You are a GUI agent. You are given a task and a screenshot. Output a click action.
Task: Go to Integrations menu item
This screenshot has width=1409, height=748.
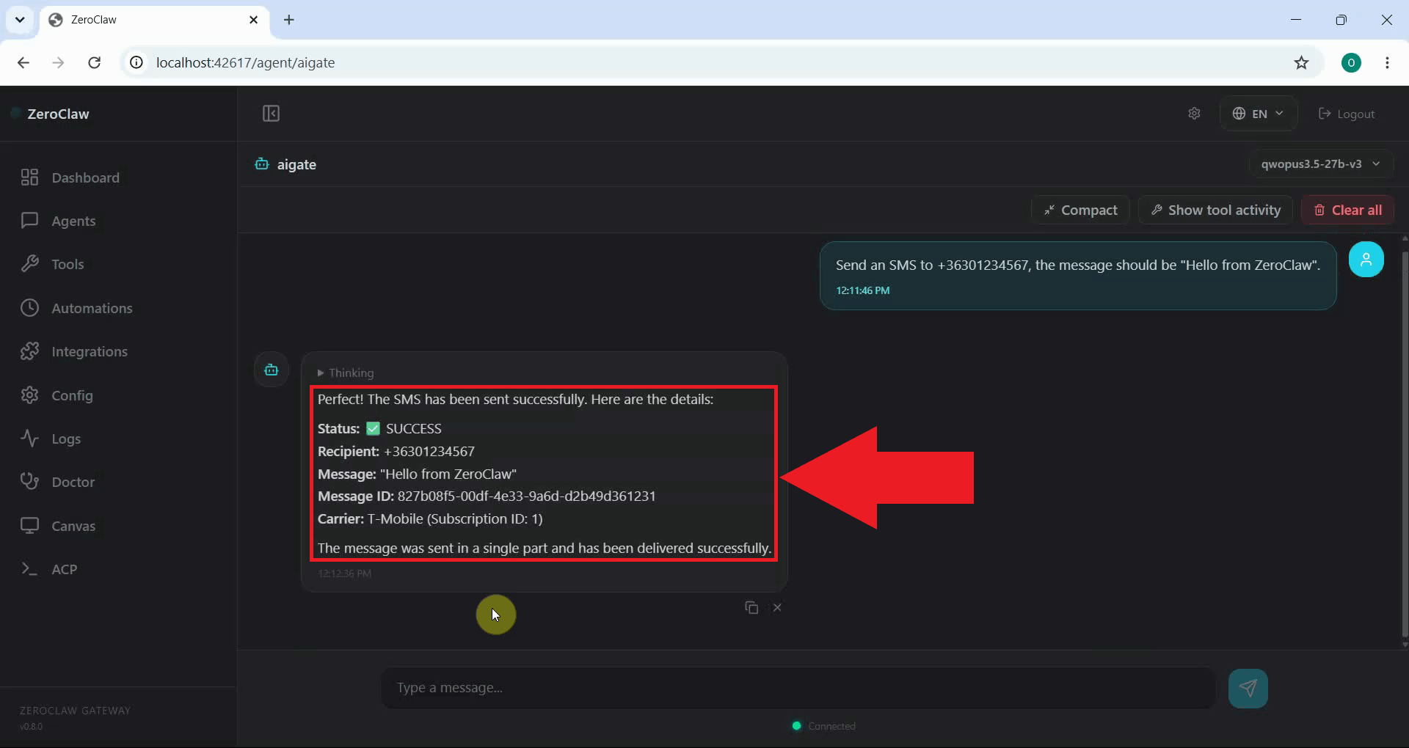click(x=90, y=351)
